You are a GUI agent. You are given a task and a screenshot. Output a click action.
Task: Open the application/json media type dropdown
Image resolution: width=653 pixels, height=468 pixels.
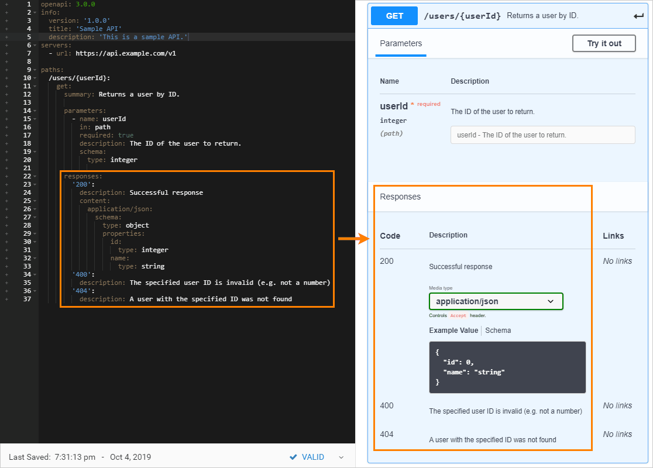[496, 301]
